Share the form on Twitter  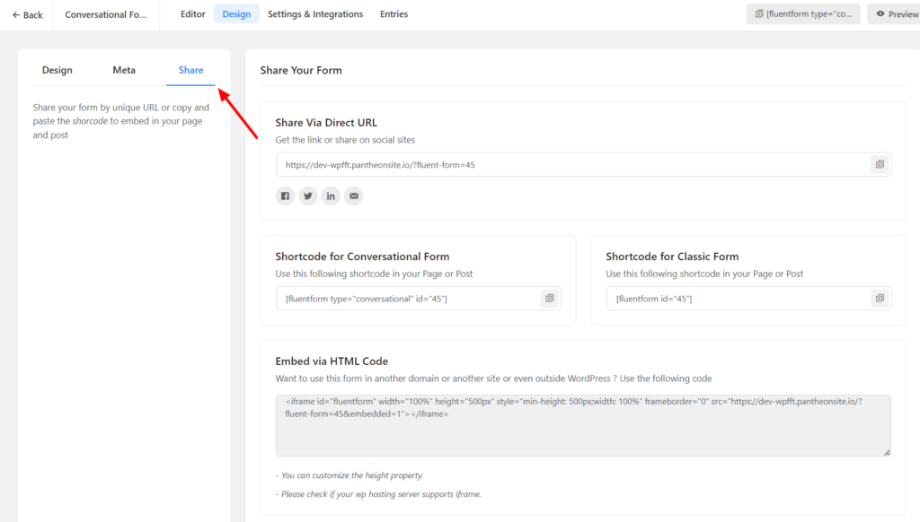point(308,196)
